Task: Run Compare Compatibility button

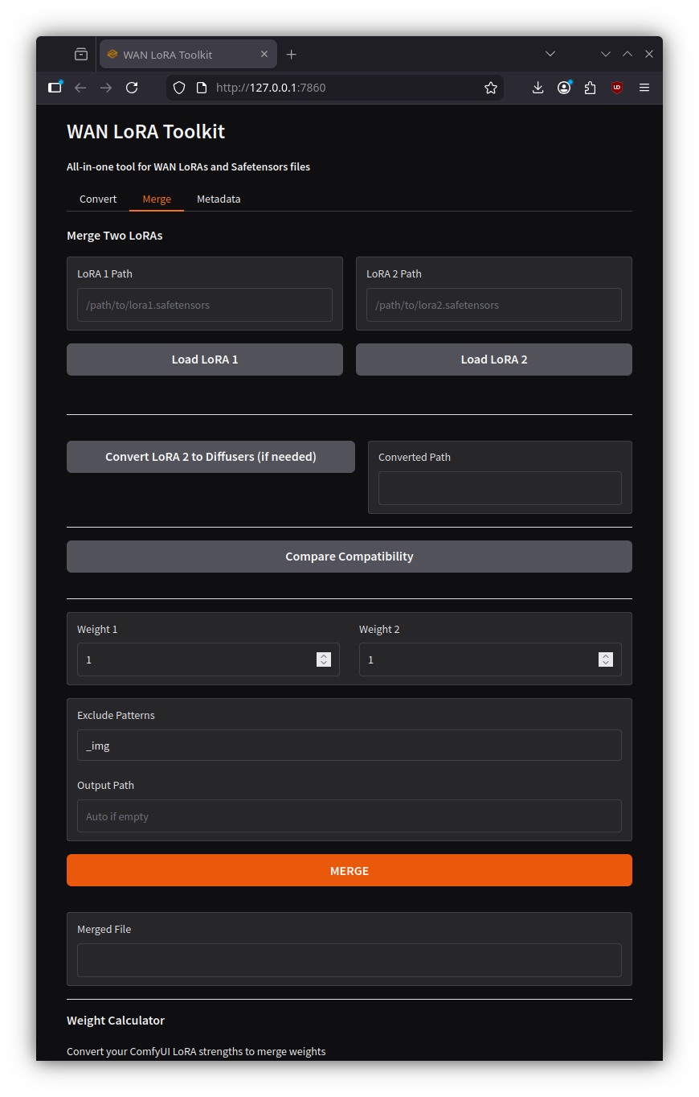Action: tap(349, 557)
